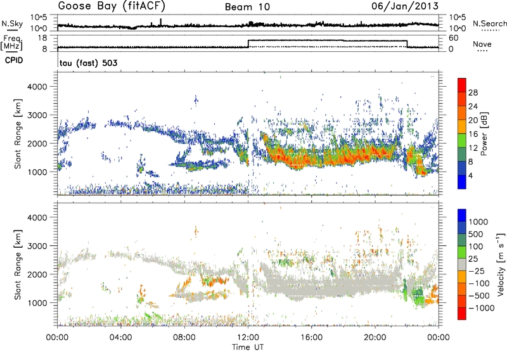Image resolution: width=507 pixels, height=351 pixels.
Task: Click the 'Beam 10' header label
Action: (x=247, y=7)
